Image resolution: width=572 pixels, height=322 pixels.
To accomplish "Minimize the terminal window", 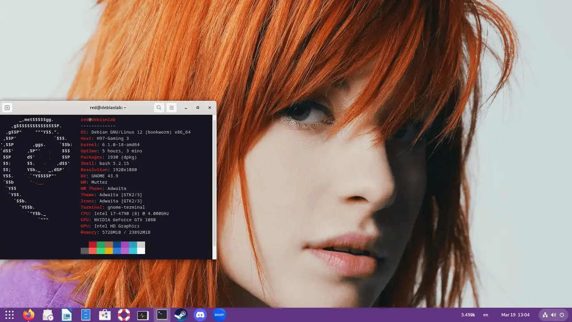I will point(186,107).
